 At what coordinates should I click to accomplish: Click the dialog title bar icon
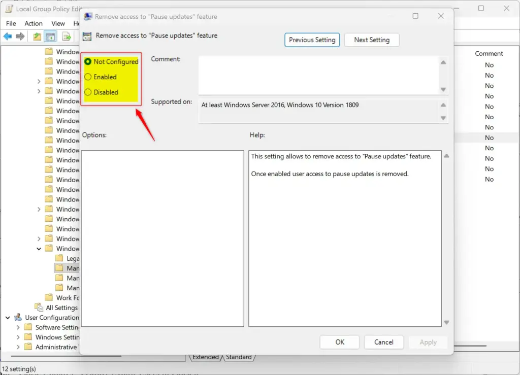pos(88,17)
